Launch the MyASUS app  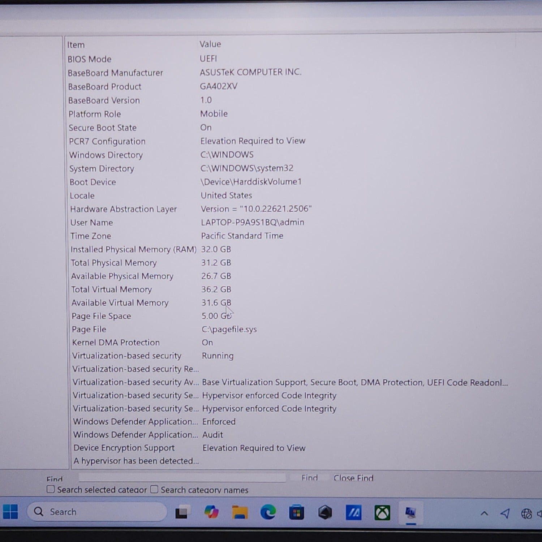(353, 513)
